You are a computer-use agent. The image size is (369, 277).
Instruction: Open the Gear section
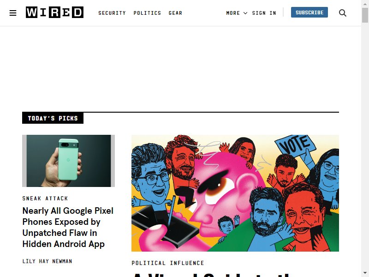click(x=175, y=13)
